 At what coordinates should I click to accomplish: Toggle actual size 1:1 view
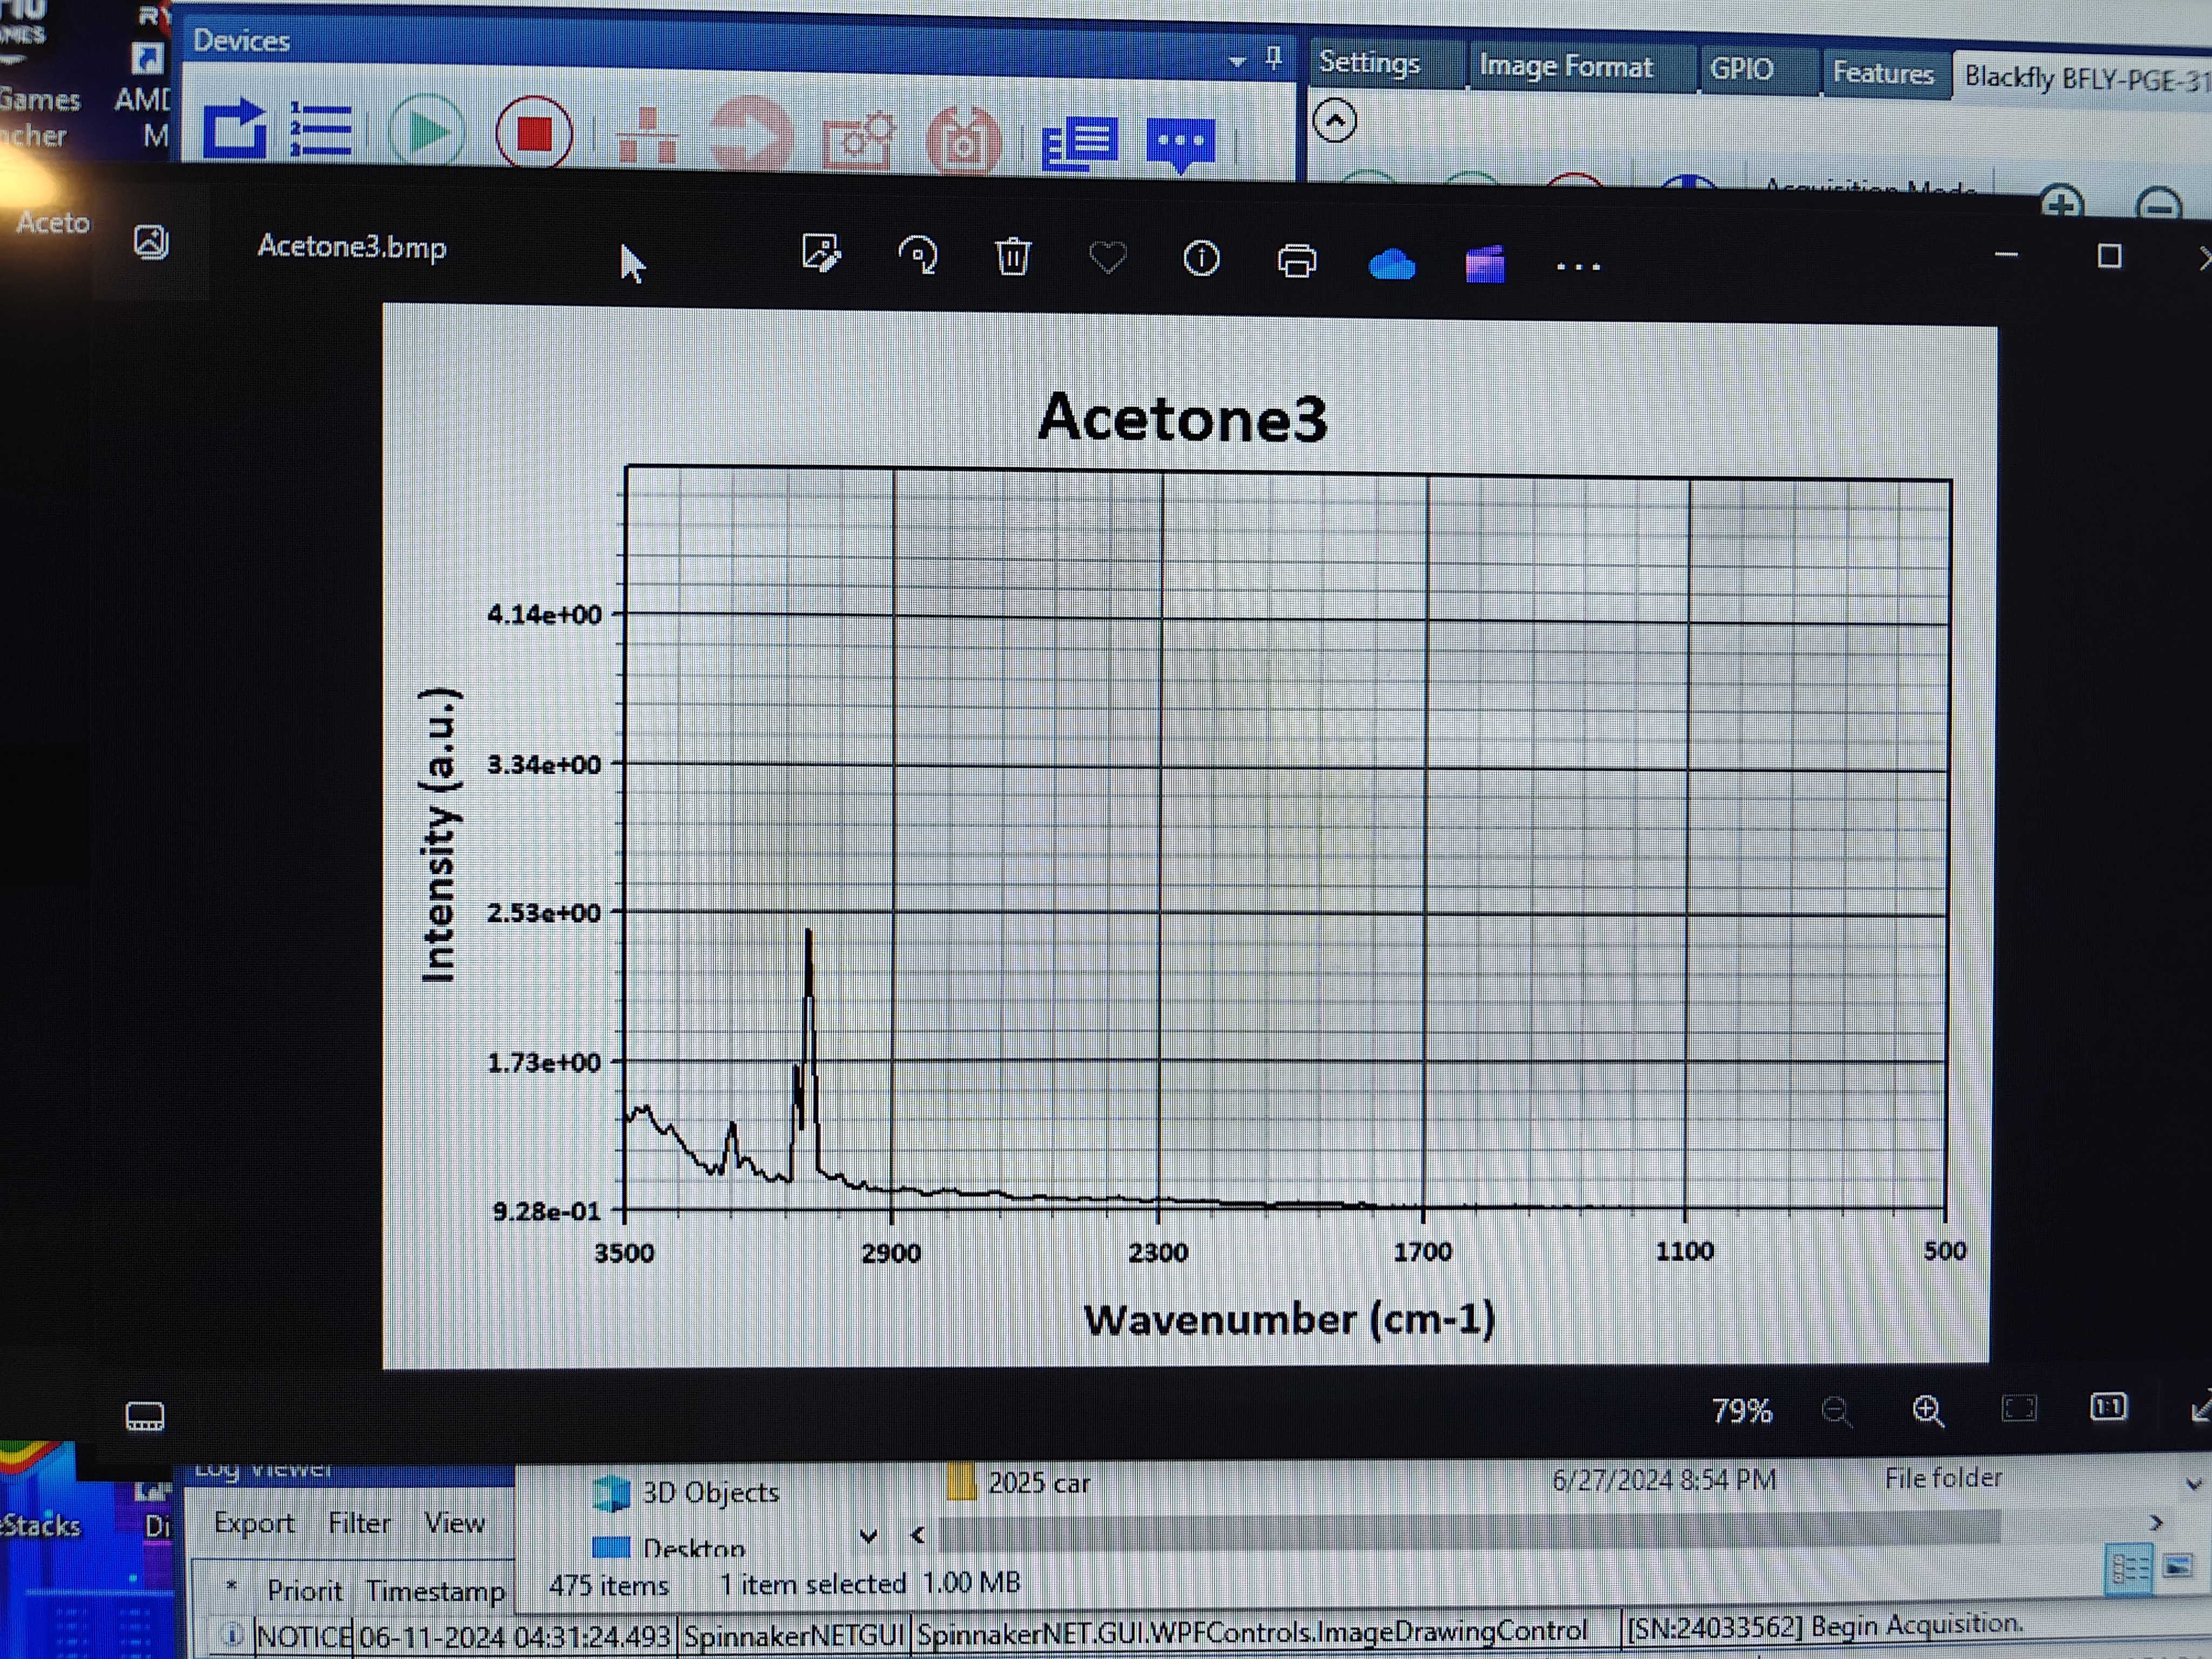2108,1408
